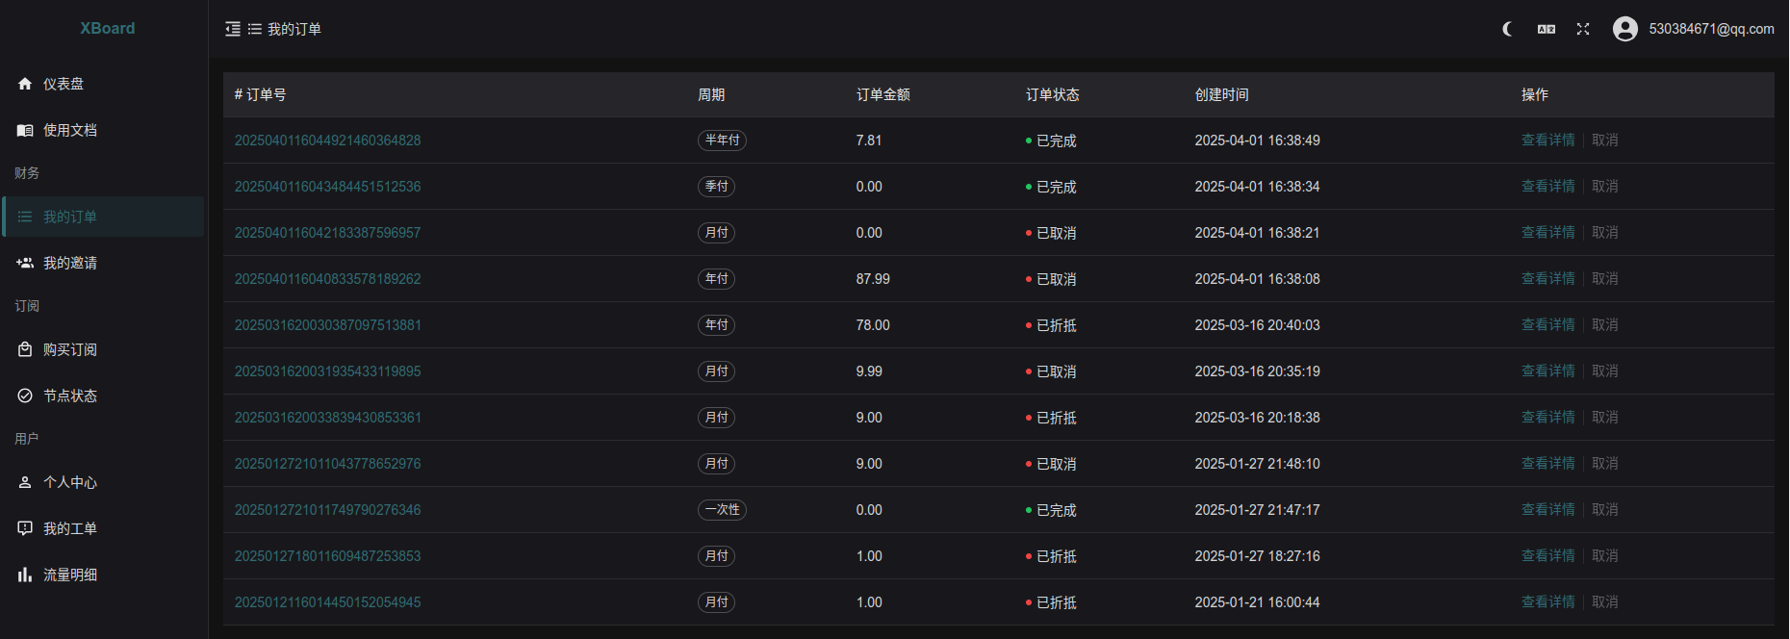The image size is (1790, 639).
Task: Open the language switcher icon
Action: [1547, 29]
